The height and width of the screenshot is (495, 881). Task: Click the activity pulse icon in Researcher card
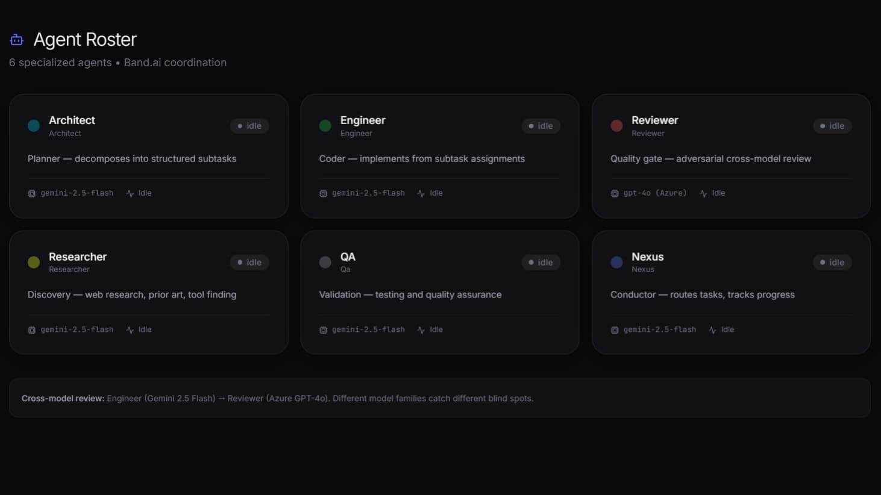pyautogui.click(x=130, y=330)
